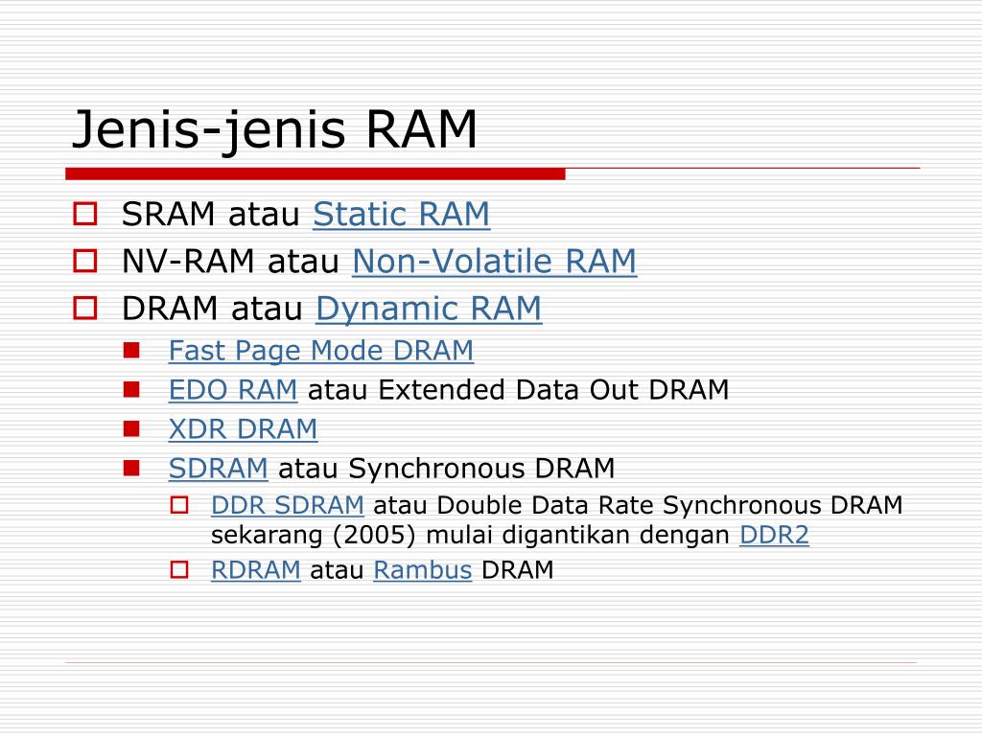This screenshot has width=982, height=736.
Task: Open the Non-Volatile RAM link
Action: pyautogui.click(x=494, y=261)
